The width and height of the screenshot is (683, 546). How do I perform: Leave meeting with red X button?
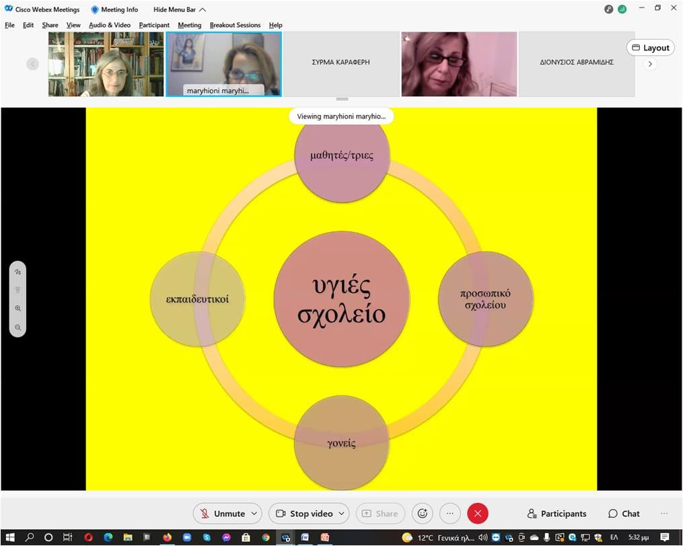478,514
